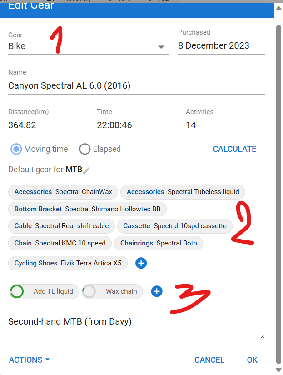
Task: Open the Purchased date field
Action: click(x=221, y=46)
